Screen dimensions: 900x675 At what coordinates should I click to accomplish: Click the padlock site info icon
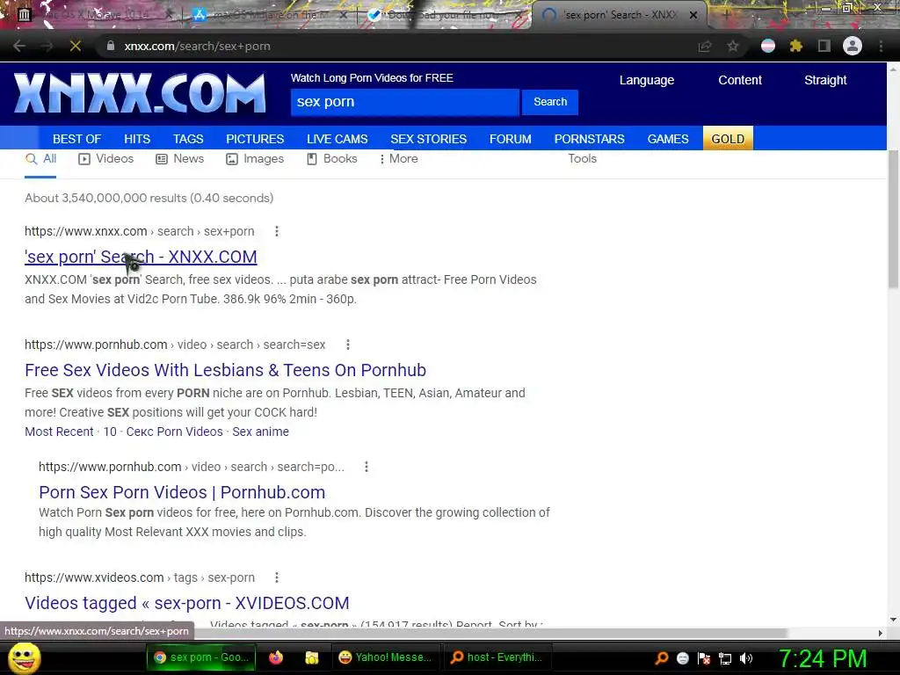click(x=111, y=46)
